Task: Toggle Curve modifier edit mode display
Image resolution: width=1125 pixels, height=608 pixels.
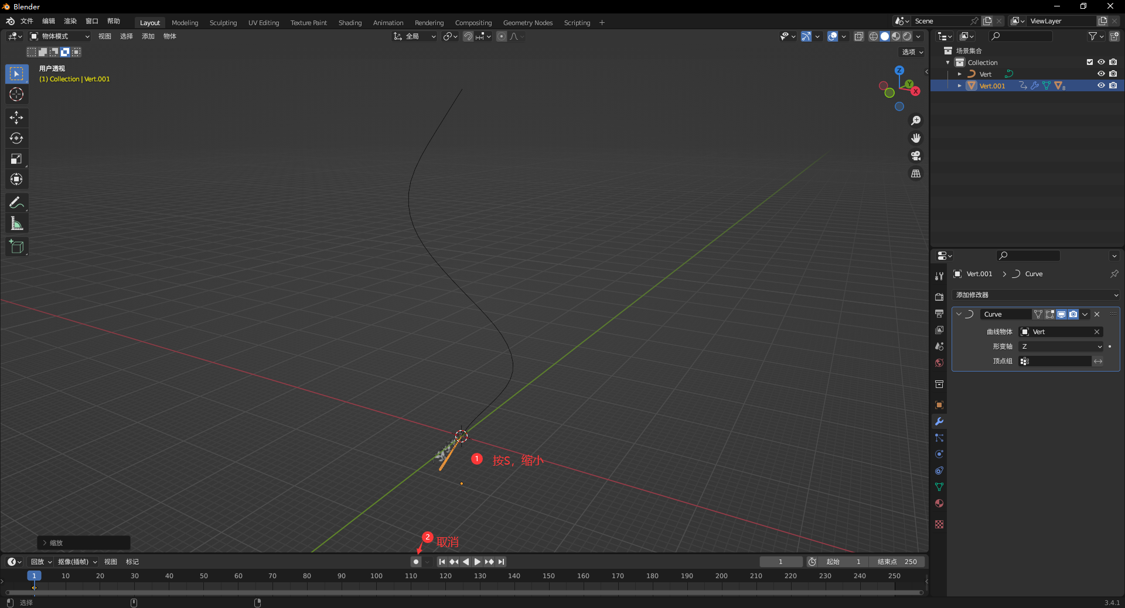Action: tap(1050, 314)
